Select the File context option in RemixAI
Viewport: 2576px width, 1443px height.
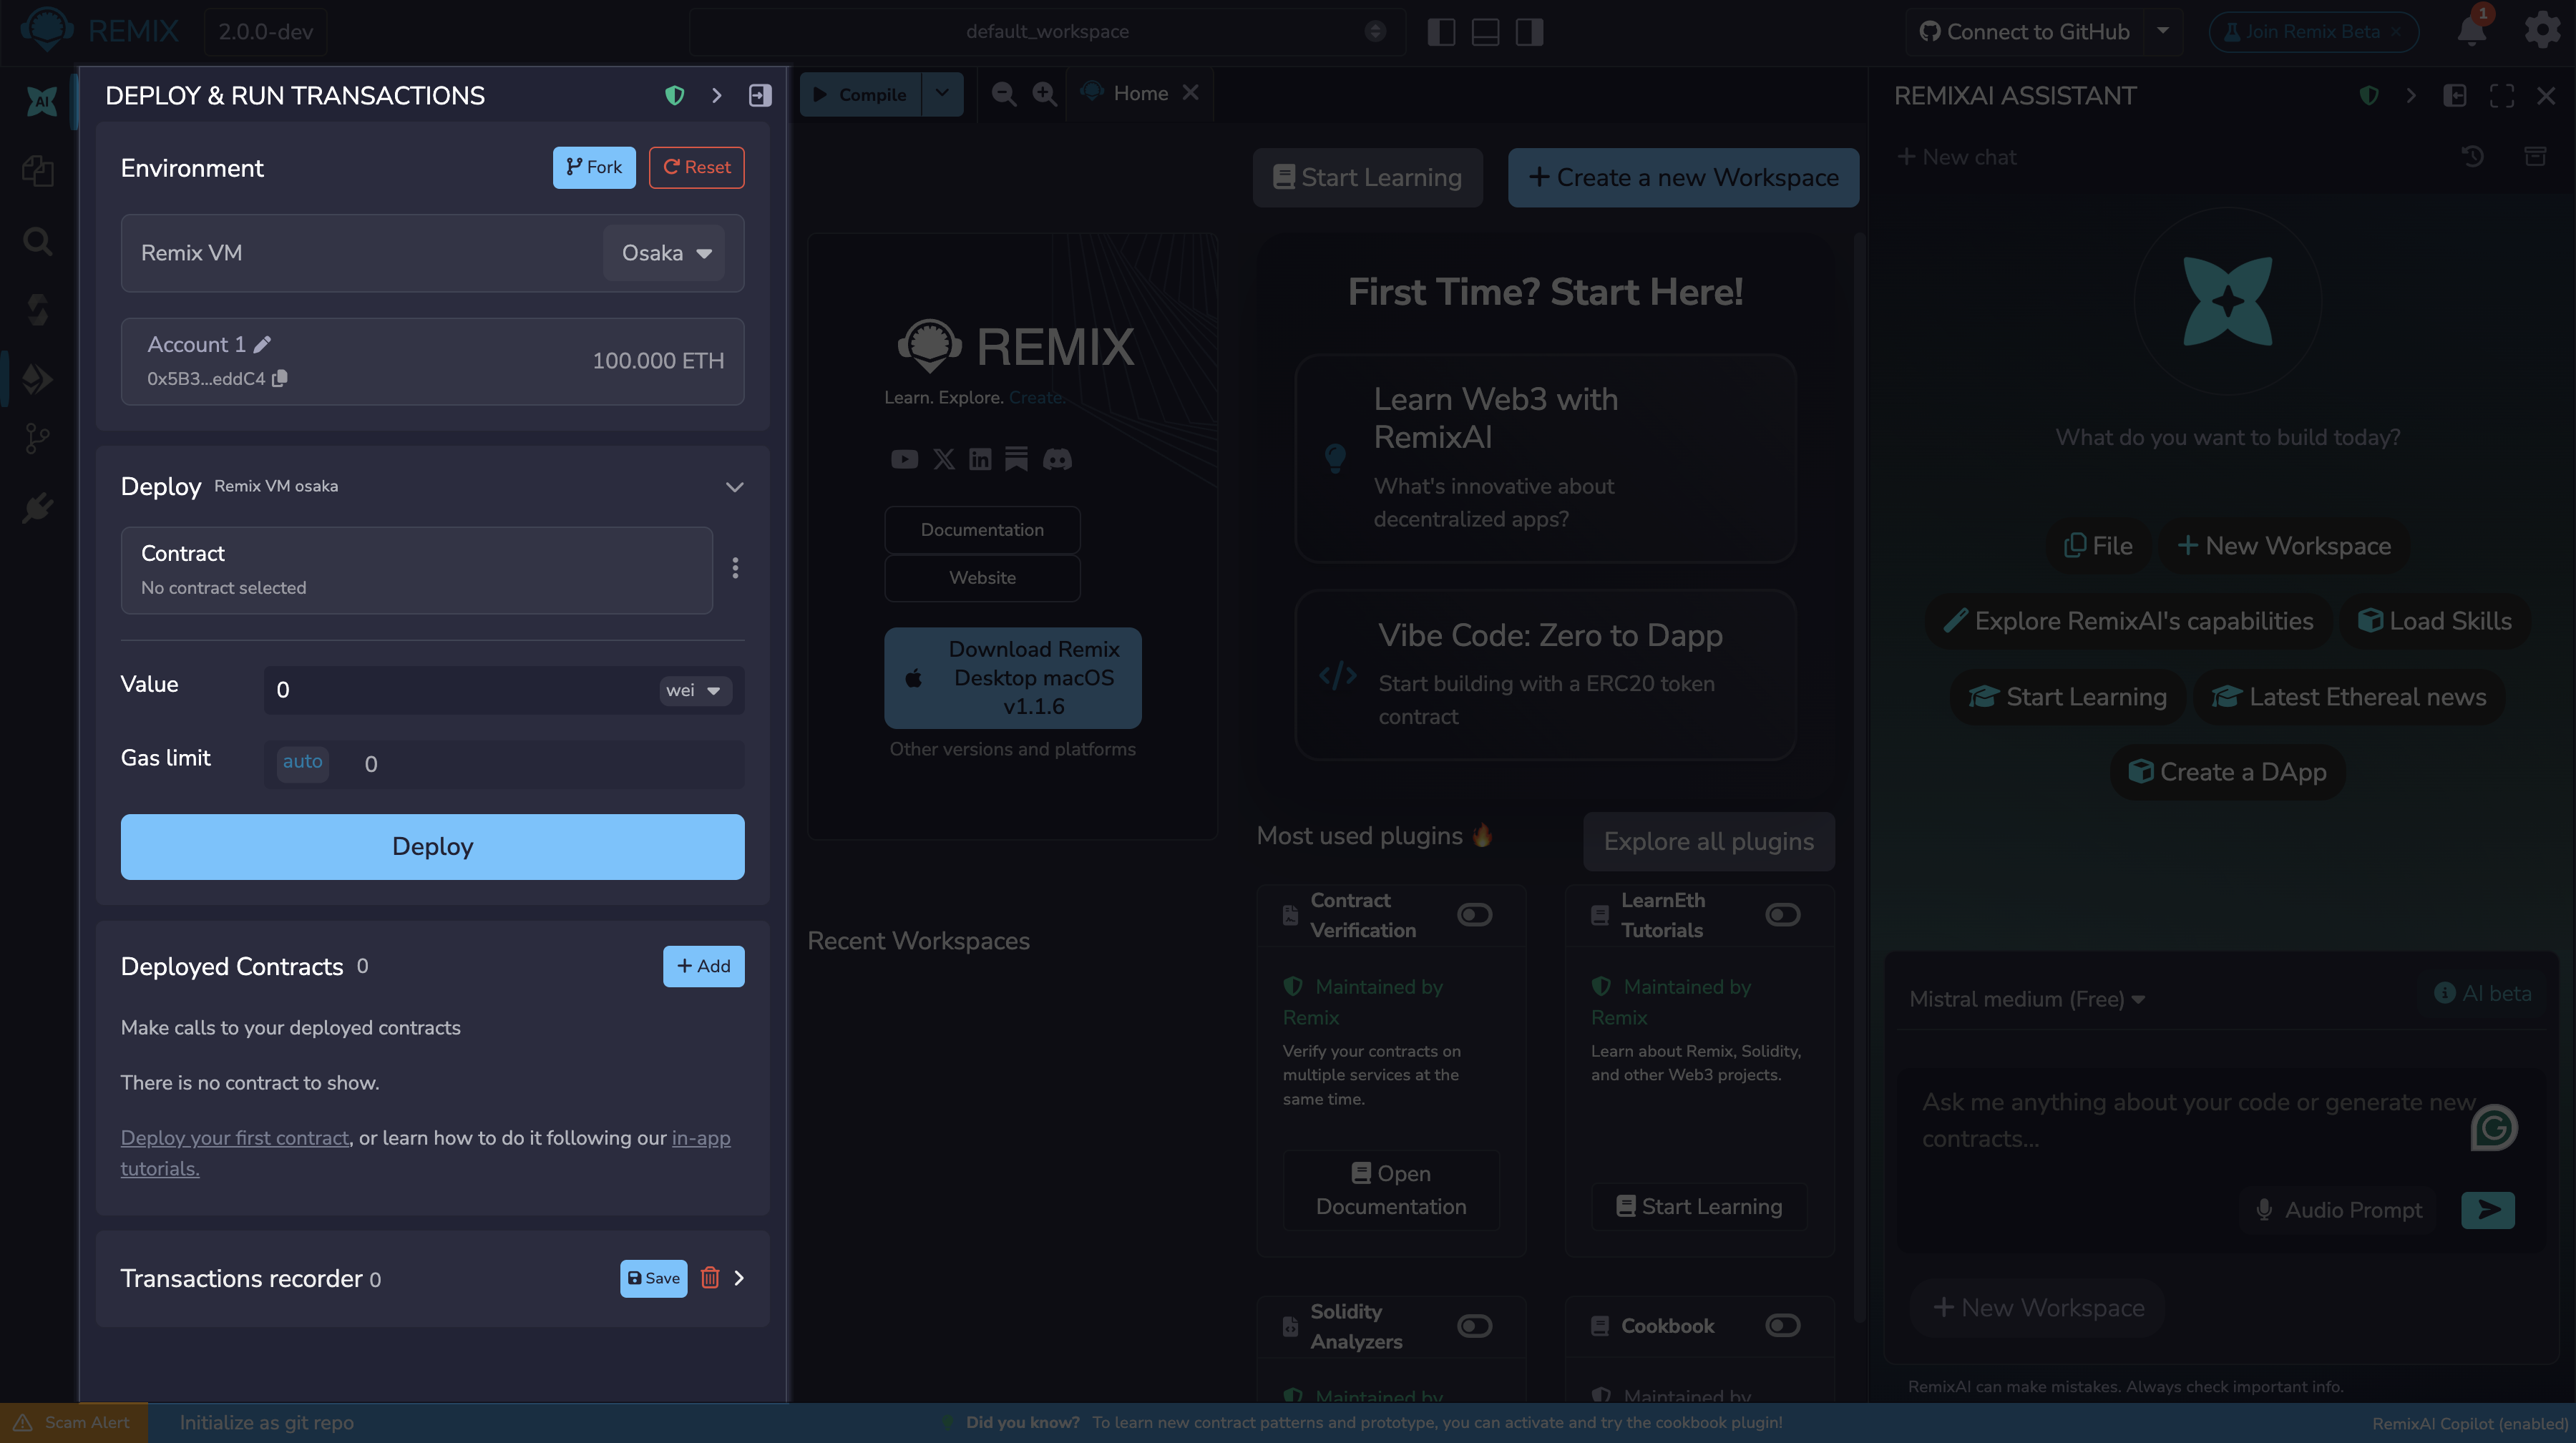coord(2098,546)
